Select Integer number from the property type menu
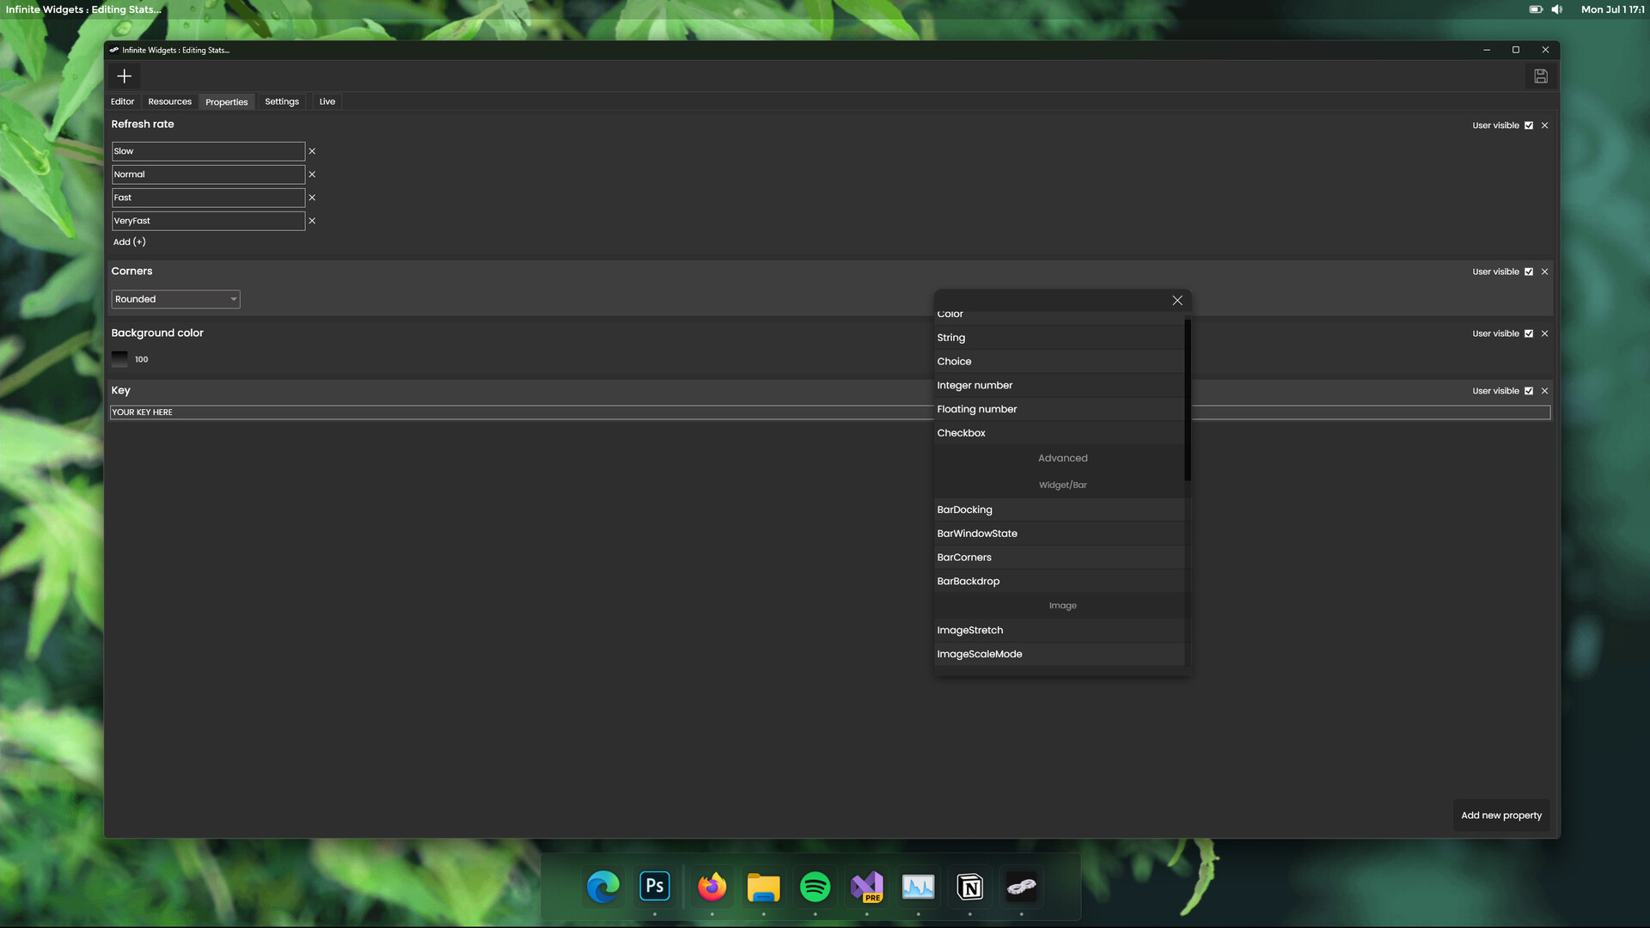Screen dimensions: 1650x928 (x=975, y=385)
